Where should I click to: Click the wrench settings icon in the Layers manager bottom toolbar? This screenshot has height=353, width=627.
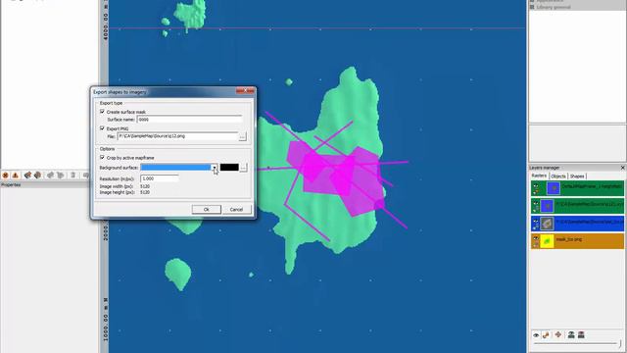547,335
